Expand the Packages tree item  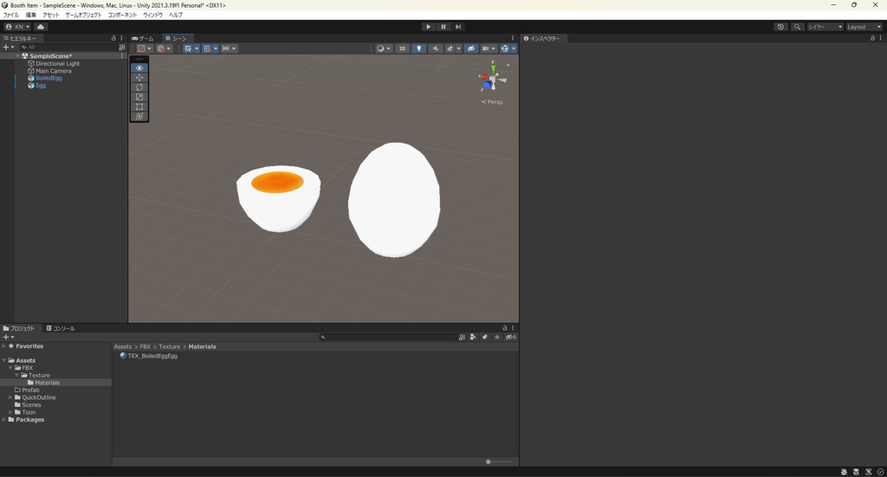pos(4,419)
